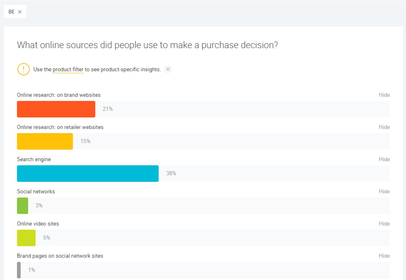Click the lime Online video sites bar
Image resolution: width=406 pixels, height=280 pixels.
pyautogui.click(x=26, y=238)
